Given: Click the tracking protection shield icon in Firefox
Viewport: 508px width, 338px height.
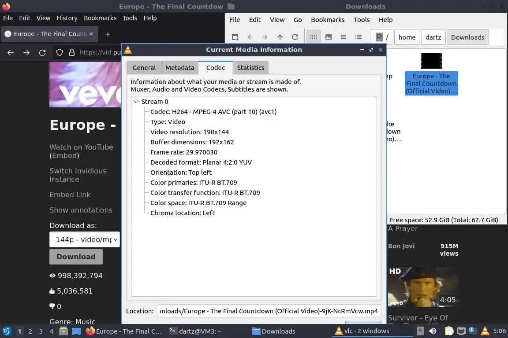Looking at the screenshot, I should (x=59, y=52).
